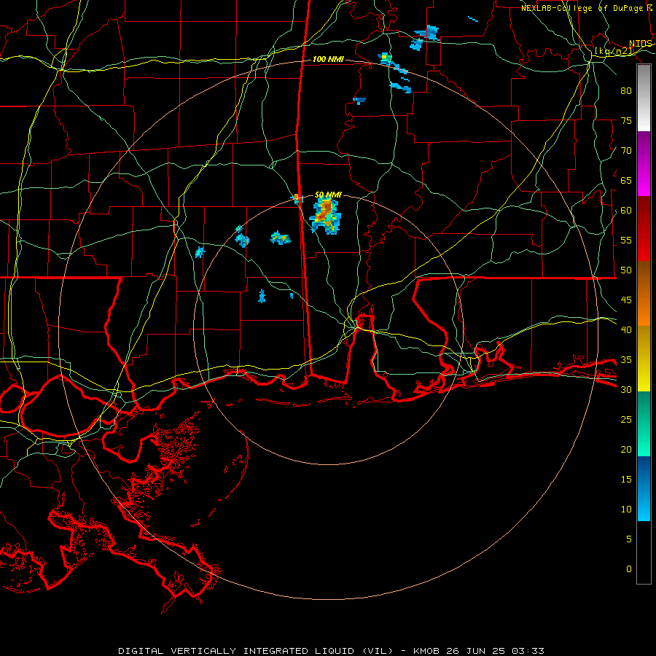Select the 0 value on the VIL scale

tap(629, 569)
